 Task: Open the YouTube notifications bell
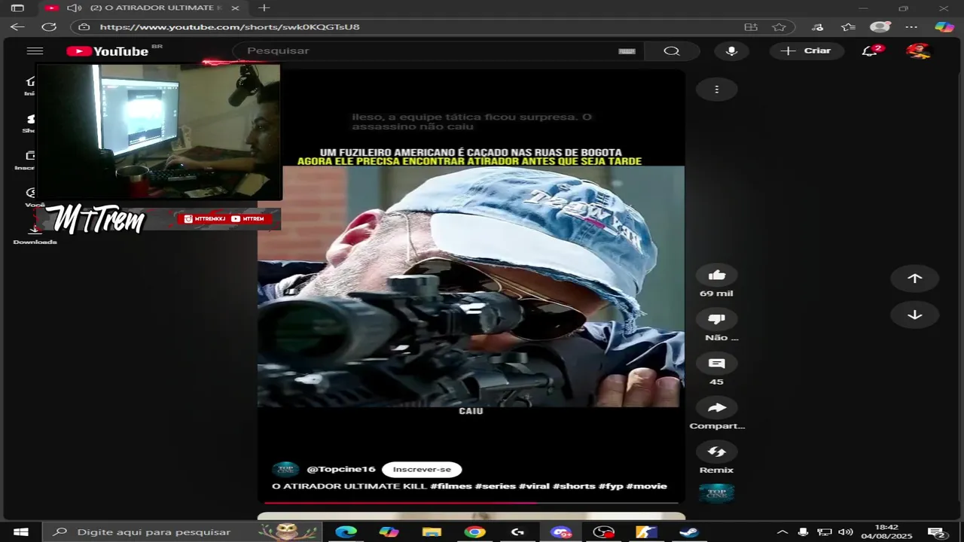[x=869, y=50]
